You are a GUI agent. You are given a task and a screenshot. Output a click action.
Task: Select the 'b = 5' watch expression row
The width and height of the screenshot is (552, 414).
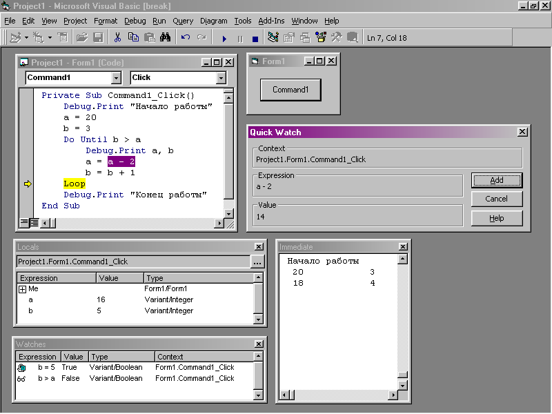(x=135, y=368)
